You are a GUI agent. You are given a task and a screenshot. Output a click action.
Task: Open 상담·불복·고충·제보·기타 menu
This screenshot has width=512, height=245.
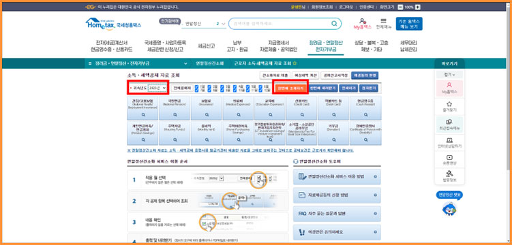(x=372, y=46)
